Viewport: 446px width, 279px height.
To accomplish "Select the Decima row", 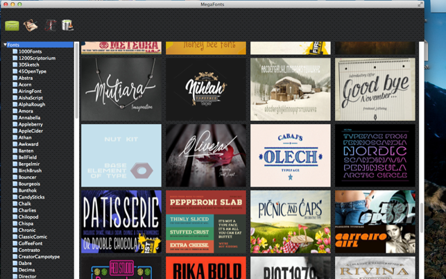I will tap(27, 269).
